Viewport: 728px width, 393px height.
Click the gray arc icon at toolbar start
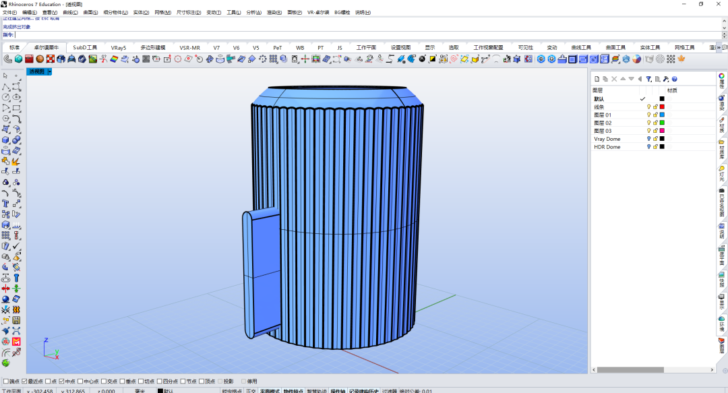(8, 59)
